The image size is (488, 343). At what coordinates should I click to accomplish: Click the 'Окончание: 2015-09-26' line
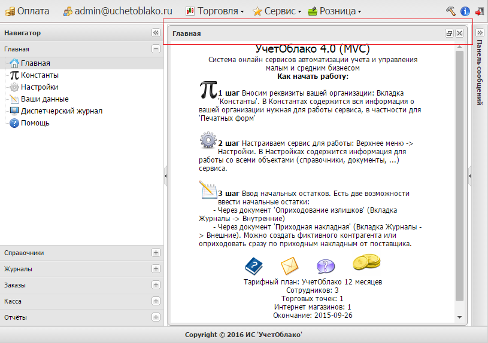(x=313, y=316)
